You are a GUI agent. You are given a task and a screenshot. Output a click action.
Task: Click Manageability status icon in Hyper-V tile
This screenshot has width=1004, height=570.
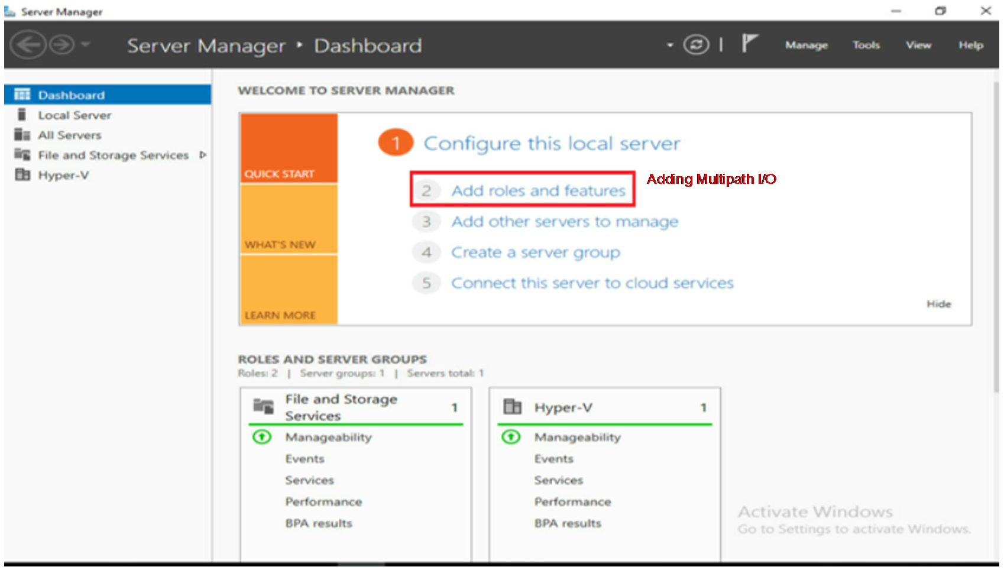pos(511,437)
